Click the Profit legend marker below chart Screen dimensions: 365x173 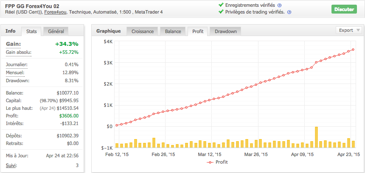point(210,162)
